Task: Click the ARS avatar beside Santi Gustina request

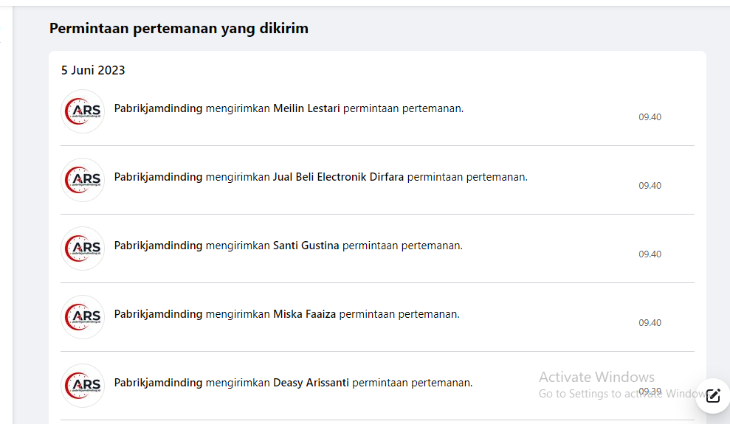Action: (x=83, y=249)
